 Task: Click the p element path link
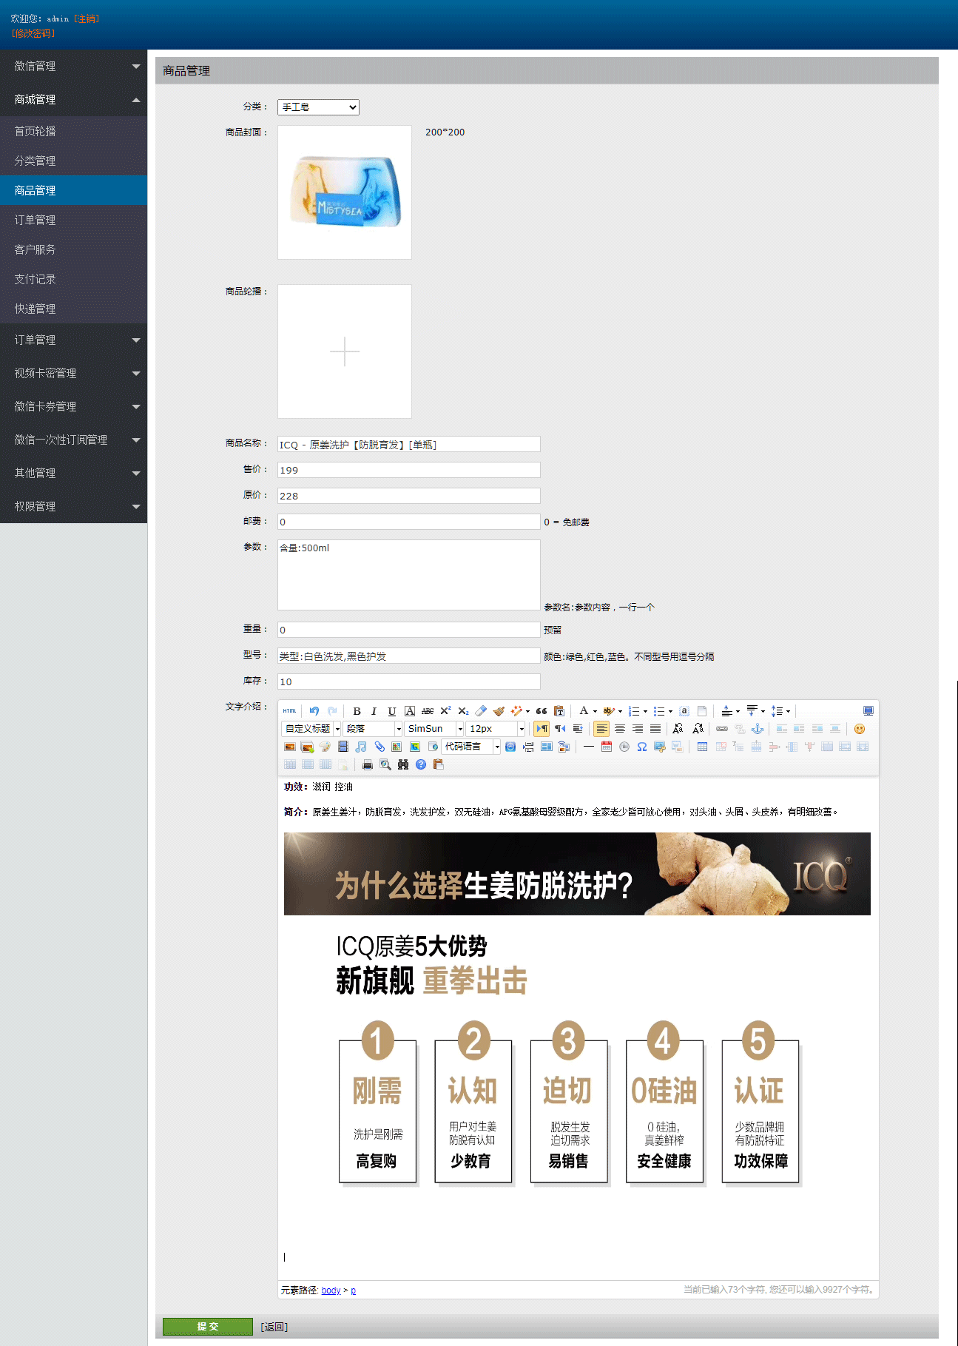353,1291
